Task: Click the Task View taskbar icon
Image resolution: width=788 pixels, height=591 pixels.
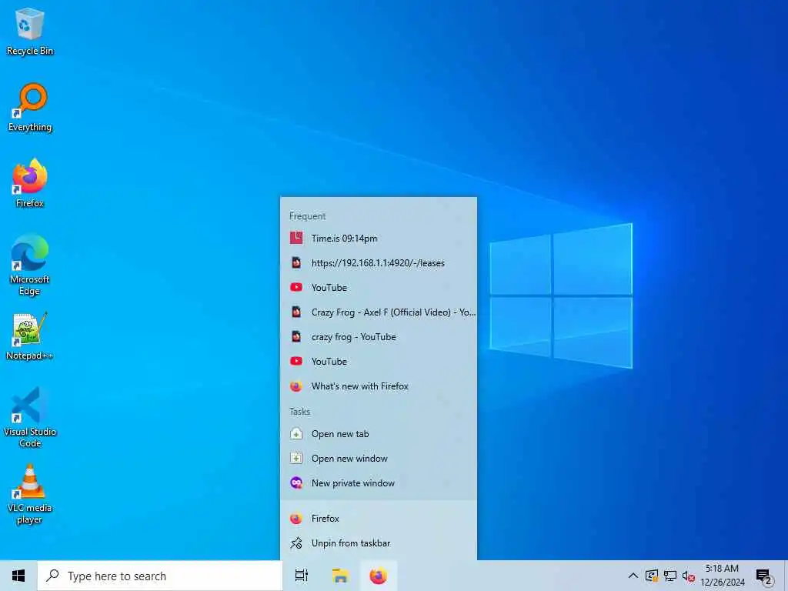Action: pos(302,576)
